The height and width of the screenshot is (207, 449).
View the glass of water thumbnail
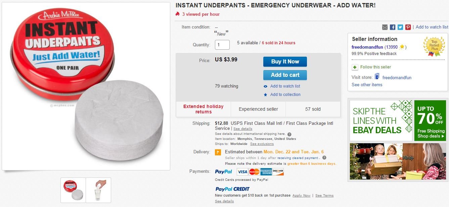98,190
